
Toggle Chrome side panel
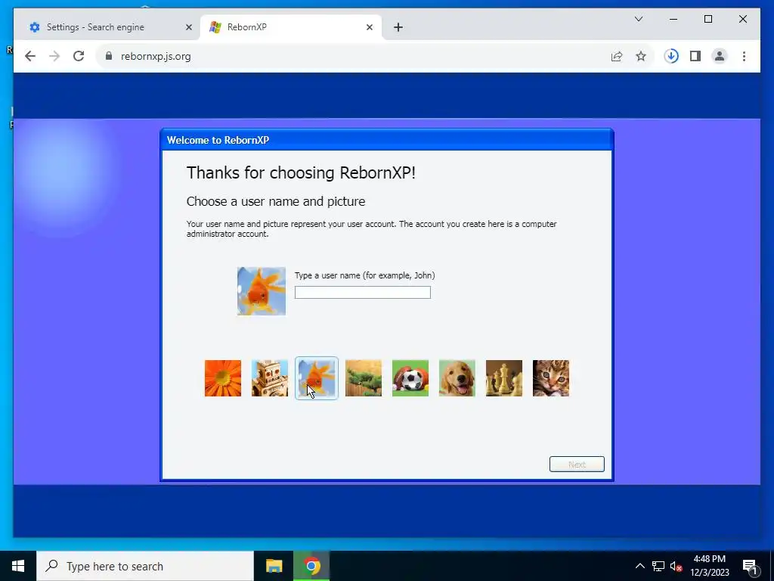[695, 56]
